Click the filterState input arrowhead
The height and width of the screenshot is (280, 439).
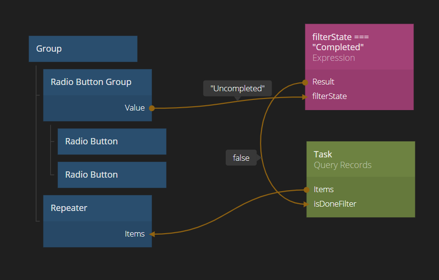click(x=304, y=97)
